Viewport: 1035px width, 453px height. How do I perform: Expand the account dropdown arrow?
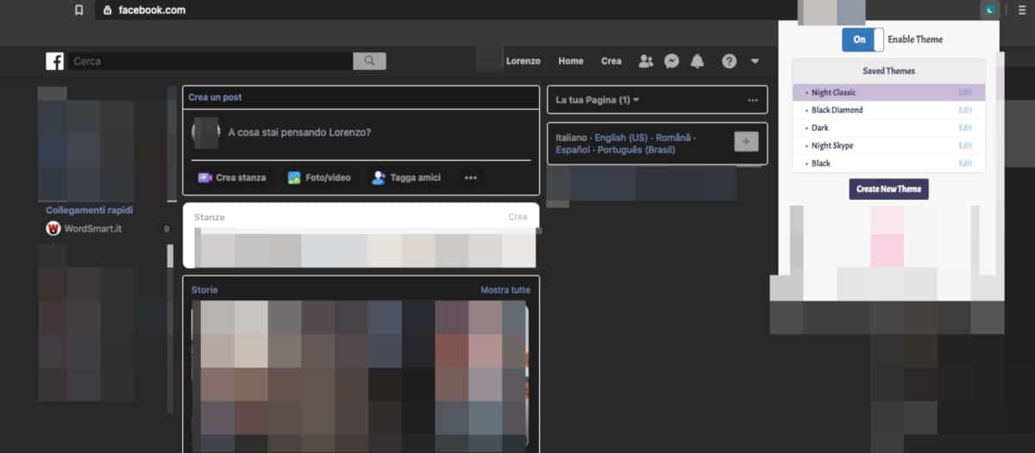pos(756,61)
